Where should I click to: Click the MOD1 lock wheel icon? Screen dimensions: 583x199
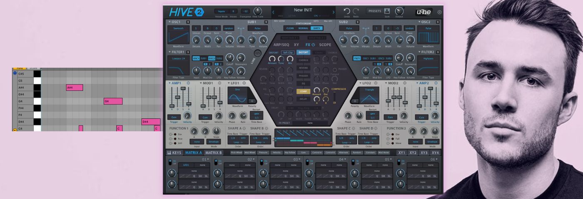pos(219,83)
